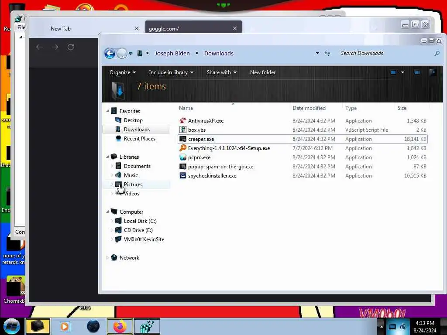Click the browser back arrow
Screen dimensions: 447x335
(39, 47)
